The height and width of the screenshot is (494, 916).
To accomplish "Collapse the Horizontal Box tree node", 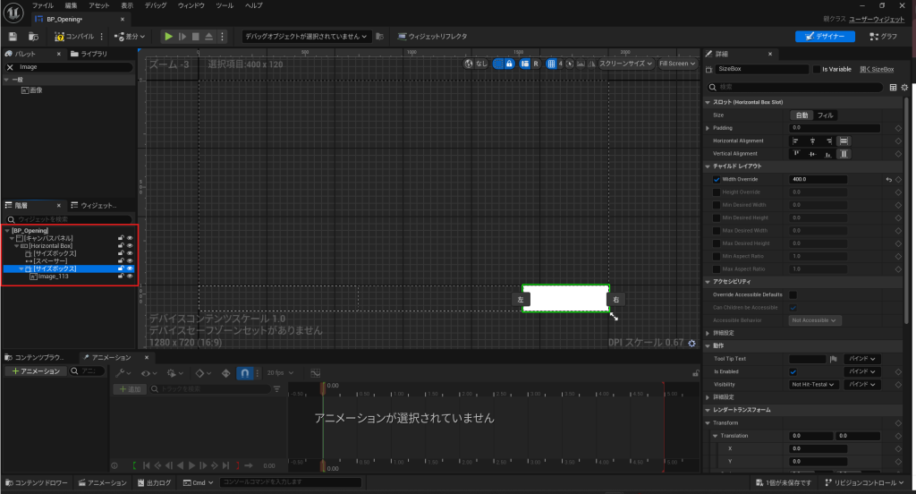I will (18, 246).
